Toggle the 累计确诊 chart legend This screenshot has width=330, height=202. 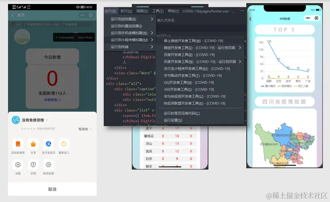[x=268, y=86]
